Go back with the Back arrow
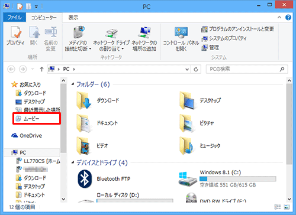The height and width of the screenshot is (215, 296). click(x=11, y=69)
